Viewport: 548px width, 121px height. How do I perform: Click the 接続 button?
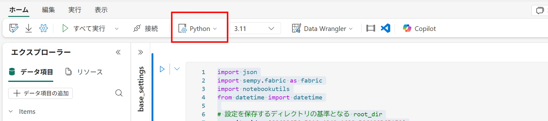click(146, 28)
